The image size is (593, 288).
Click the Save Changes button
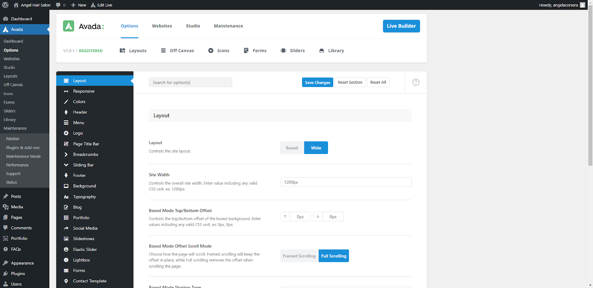318,83
